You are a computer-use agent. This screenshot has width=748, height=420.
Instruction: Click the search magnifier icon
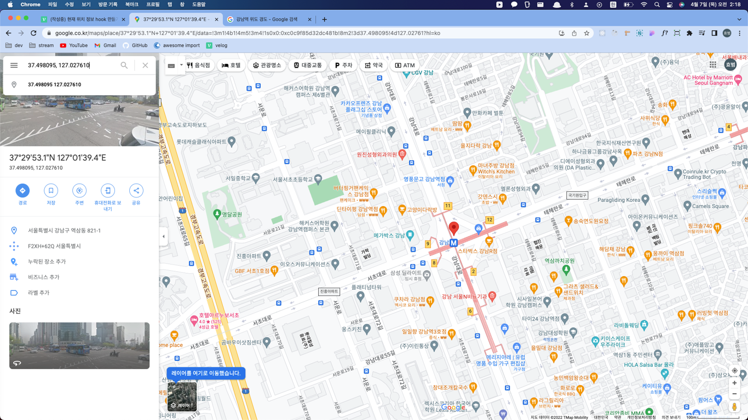pyautogui.click(x=124, y=66)
